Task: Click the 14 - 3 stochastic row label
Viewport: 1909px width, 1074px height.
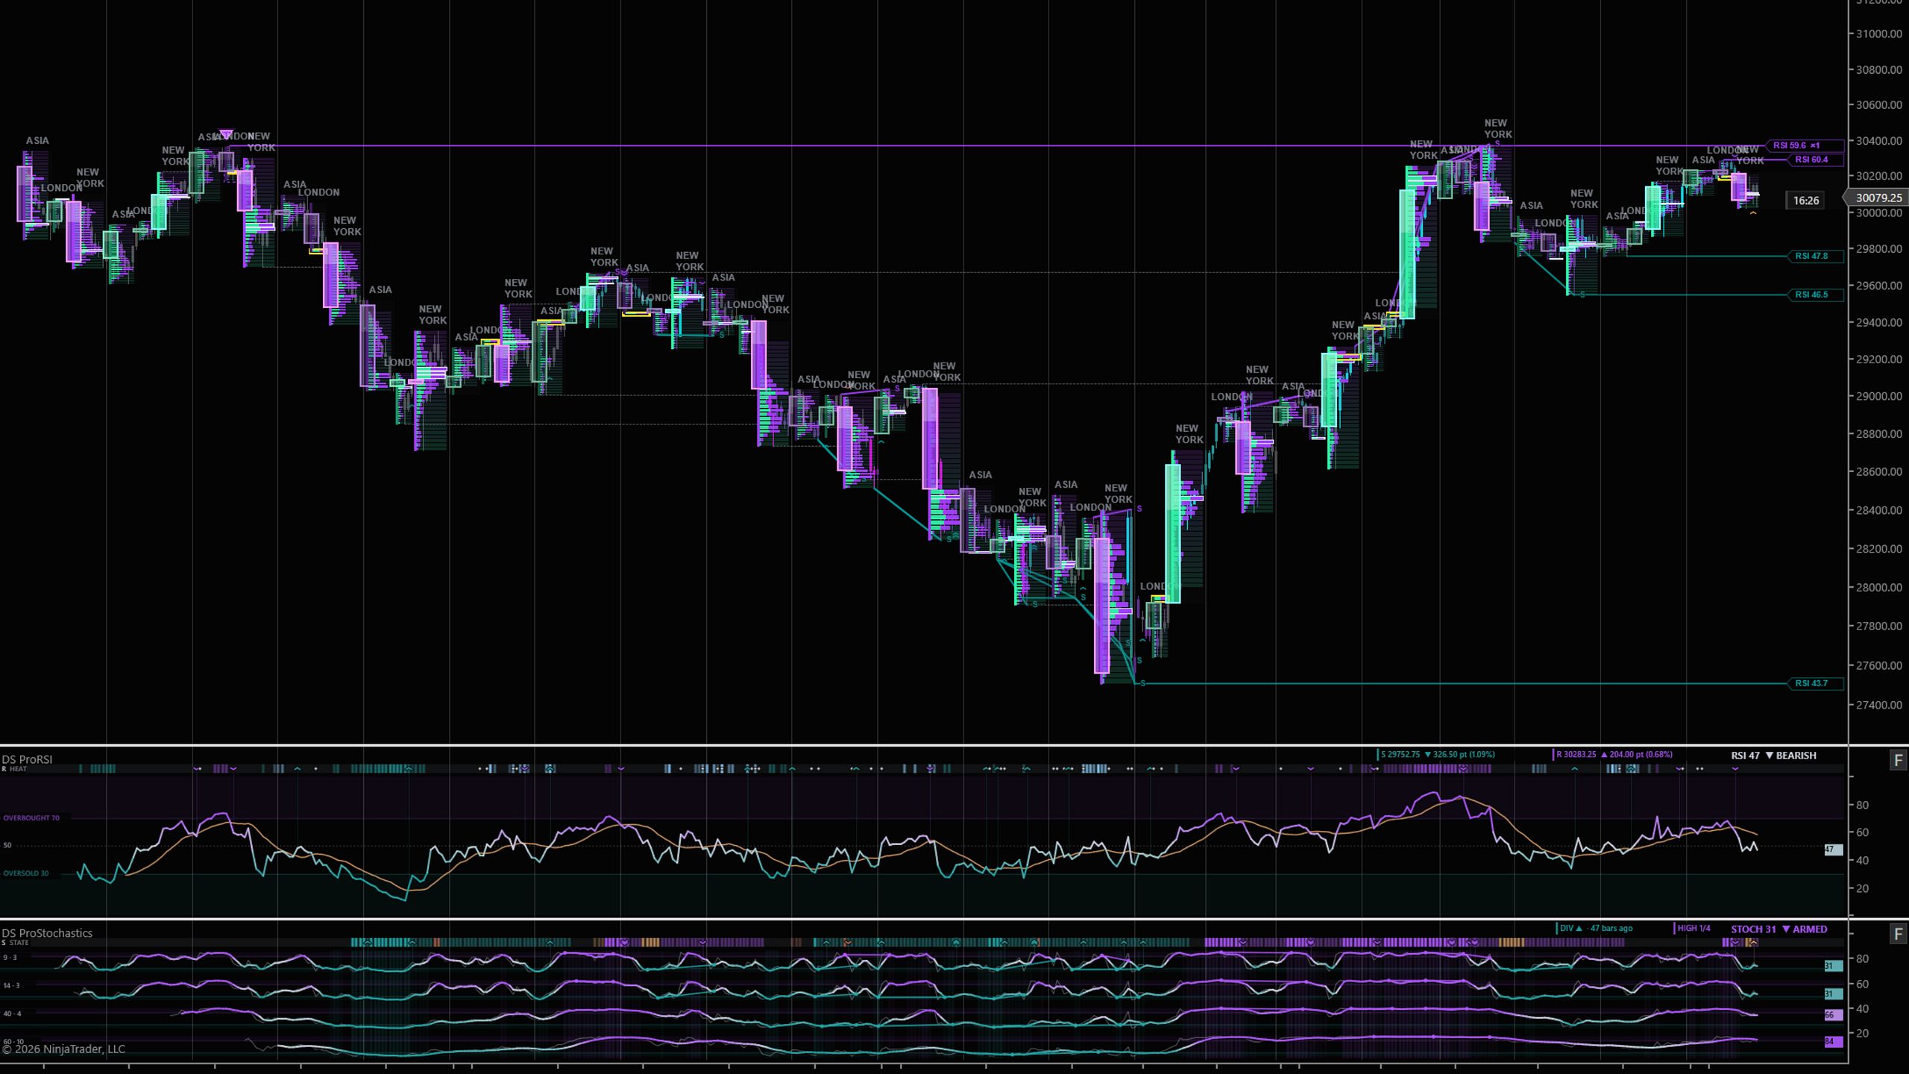Action: [x=11, y=986]
